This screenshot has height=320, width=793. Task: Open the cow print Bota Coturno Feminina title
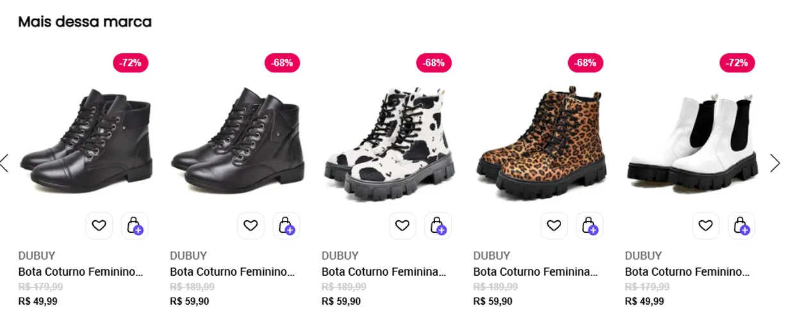point(384,272)
